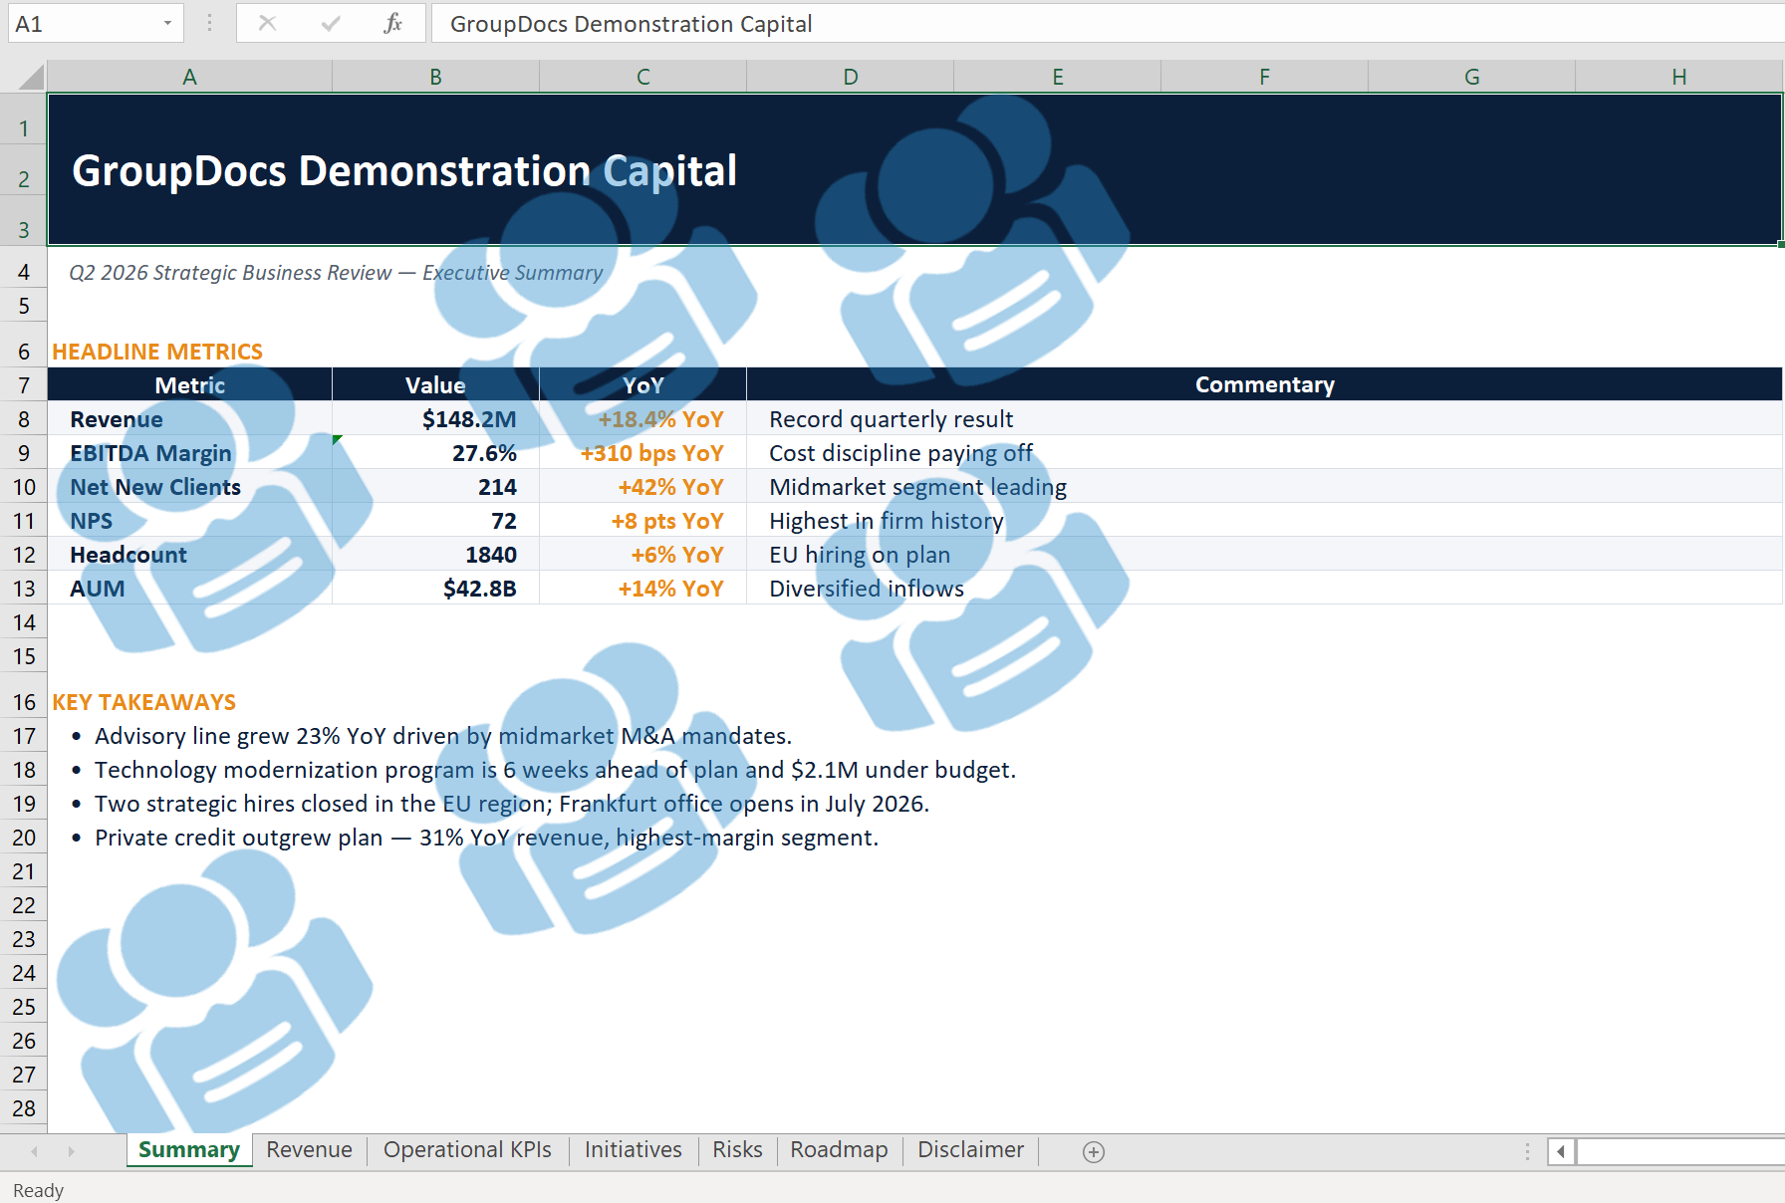Viewport: 1785px width, 1203px height.
Task: Click the formula bar resize dots handle
Action: point(209,24)
